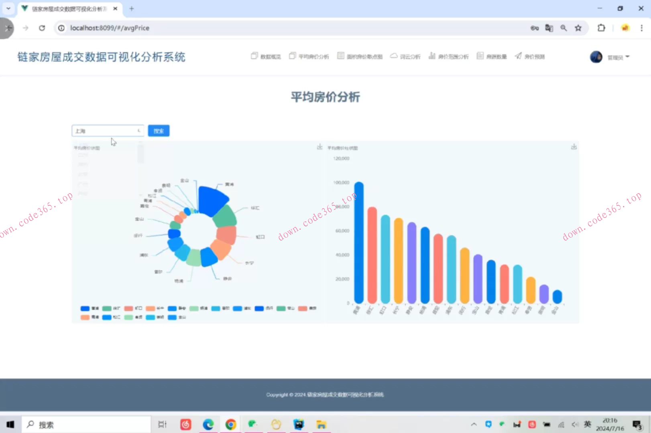Click the 链家房屋成交数据可视化分析系统 site title
Screen dimensions: 651x433
[101, 57]
